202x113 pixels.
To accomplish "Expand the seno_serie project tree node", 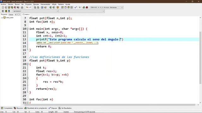I will (x=2, y=18).
